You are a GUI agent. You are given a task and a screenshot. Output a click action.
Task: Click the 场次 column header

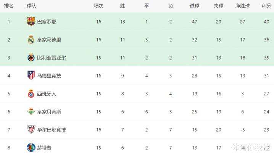point(98,6)
